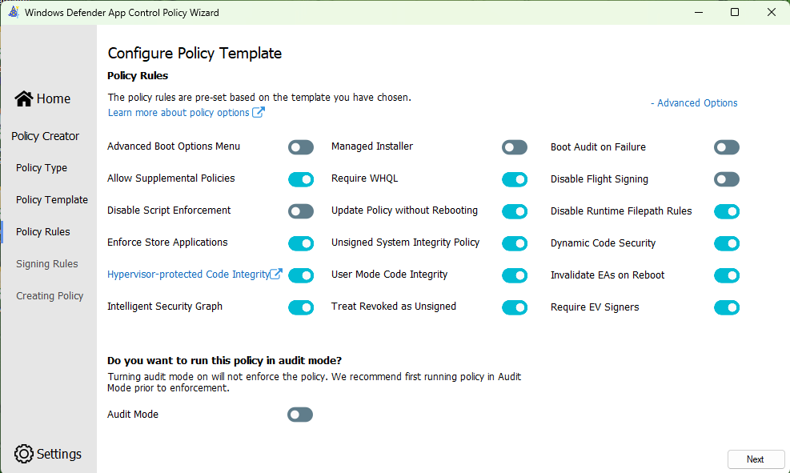The height and width of the screenshot is (473, 790).
Task: Open Settings via the gear icon
Action: tap(23, 454)
